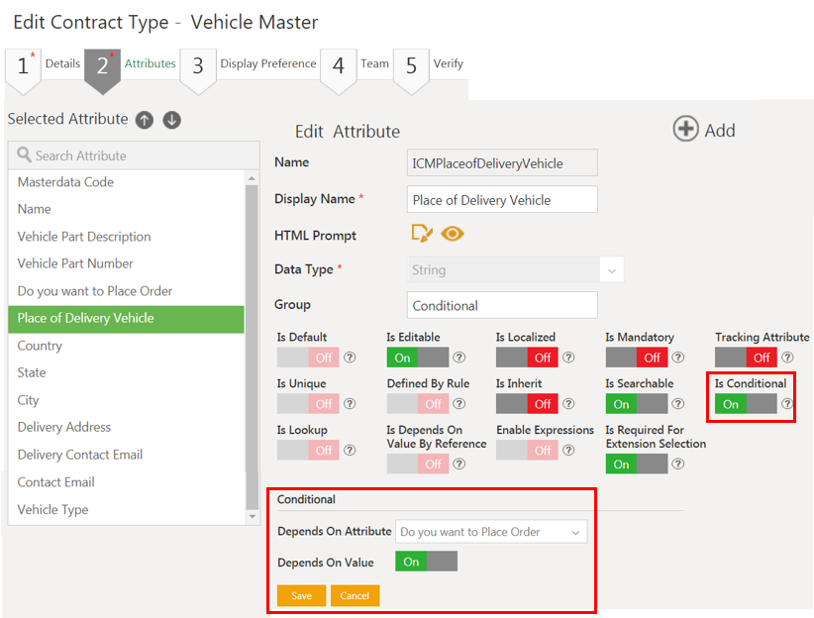
Task: Open the HTML Prompt edit icon
Action: pyautogui.click(x=422, y=234)
